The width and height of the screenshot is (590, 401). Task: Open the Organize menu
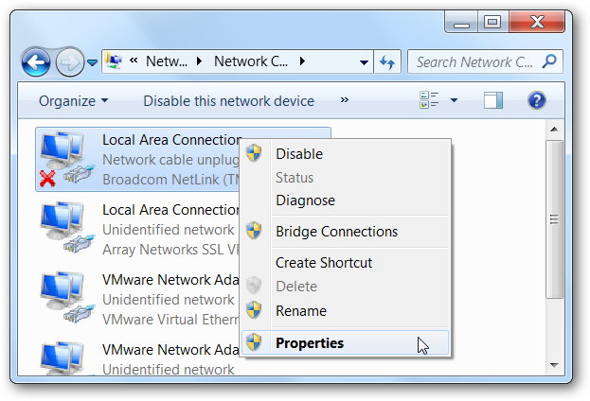[x=73, y=101]
